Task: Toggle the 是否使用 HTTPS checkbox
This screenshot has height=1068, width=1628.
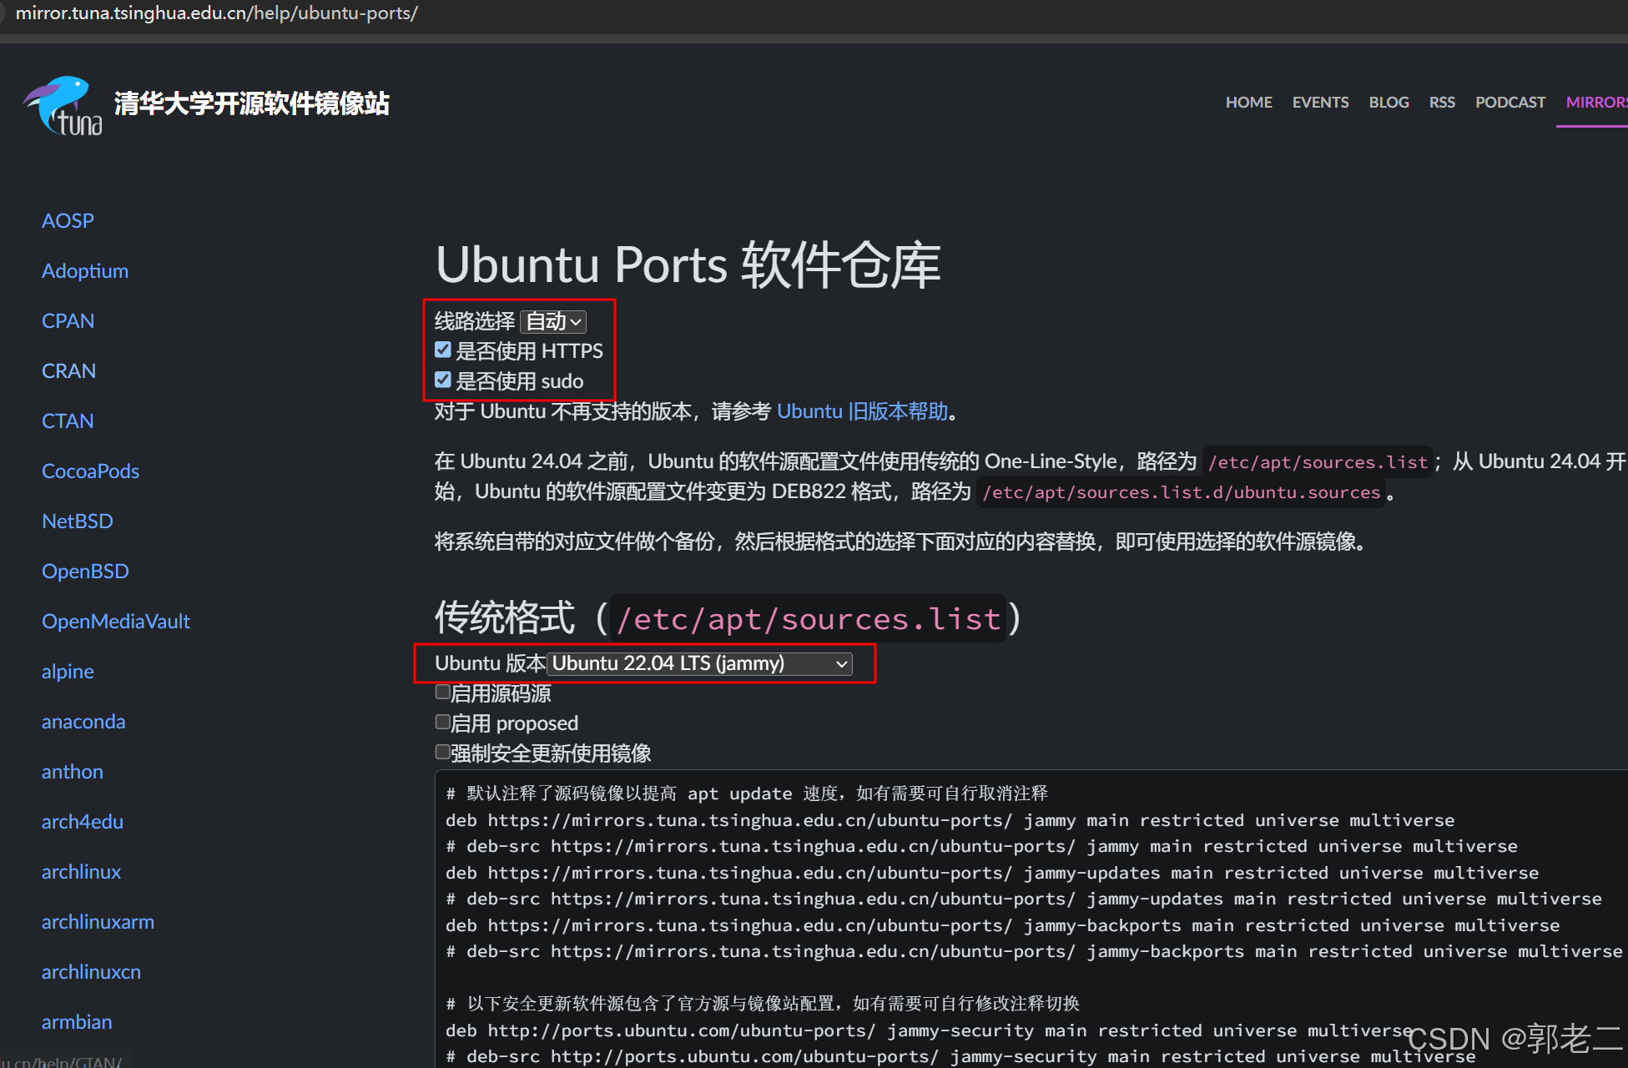Action: (443, 350)
